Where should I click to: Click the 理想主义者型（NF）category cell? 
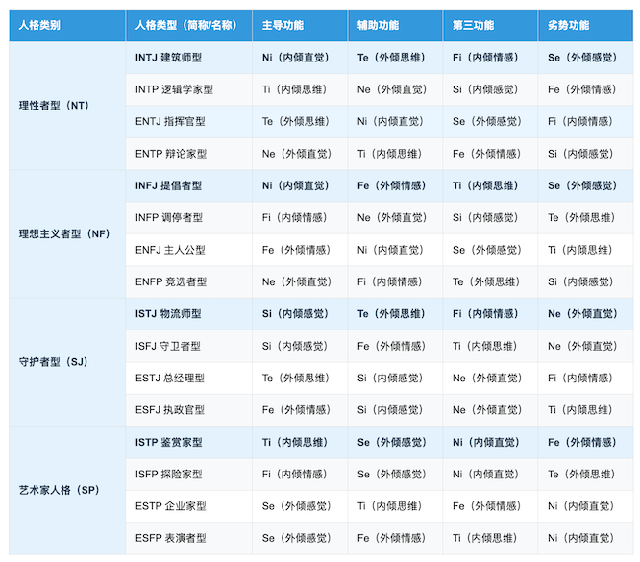(x=64, y=233)
